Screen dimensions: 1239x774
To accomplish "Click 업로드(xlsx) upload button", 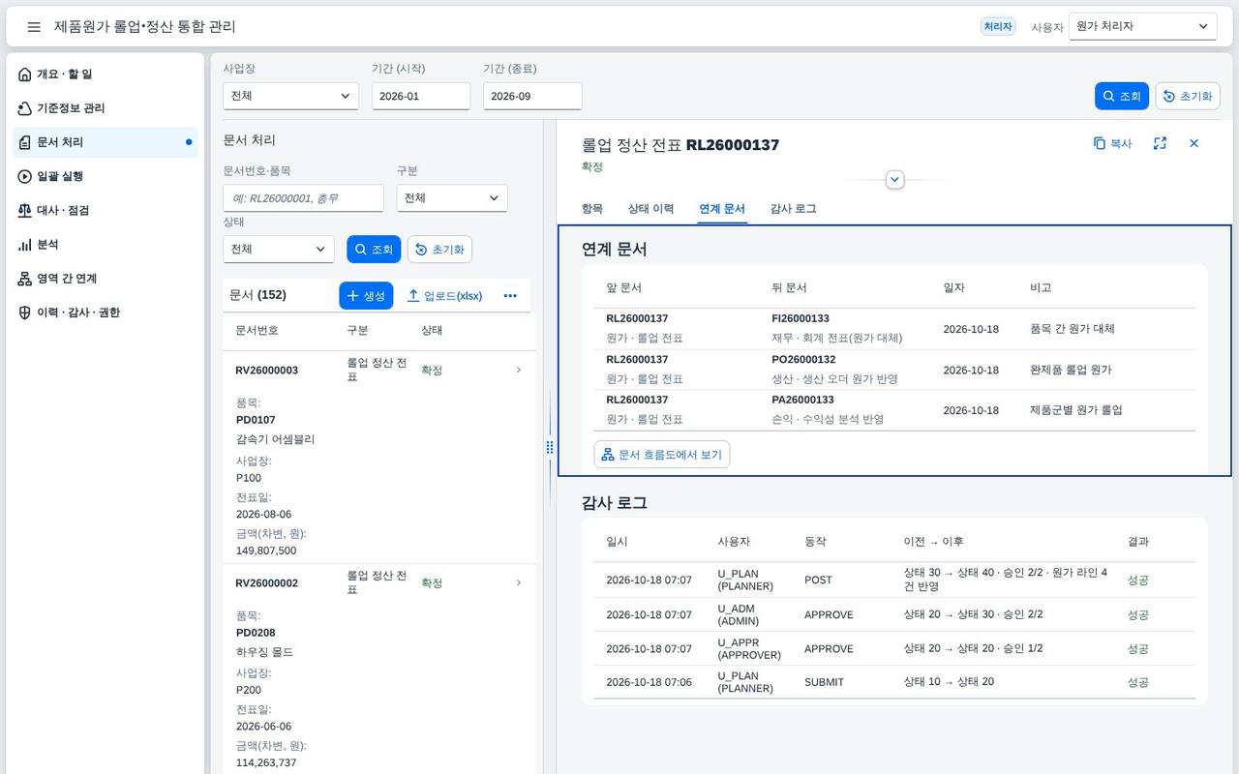I will 444,296.
